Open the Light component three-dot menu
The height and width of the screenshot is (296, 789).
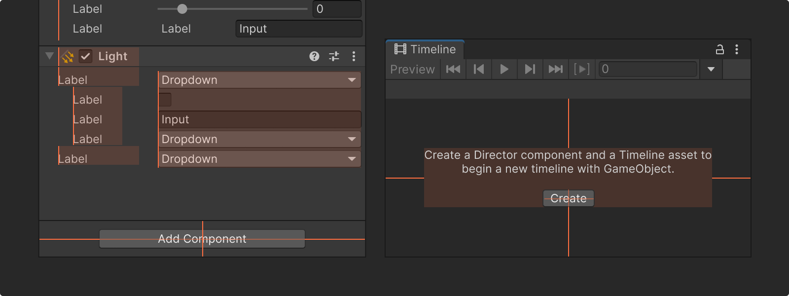click(x=354, y=56)
